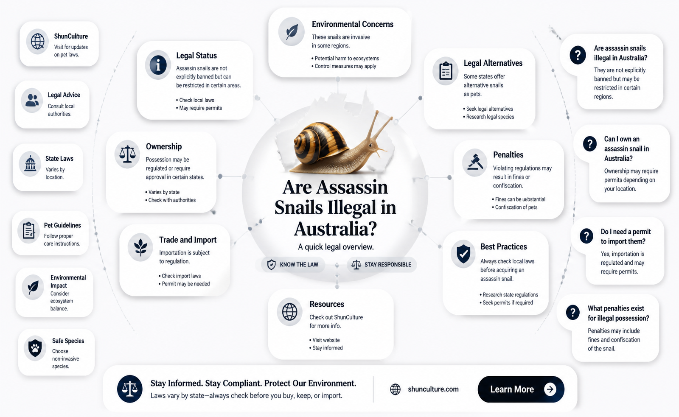Click 'Pet Guidelines' card title
The width and height of the screenshot is (679, 417).
click(x=62, y=225)
